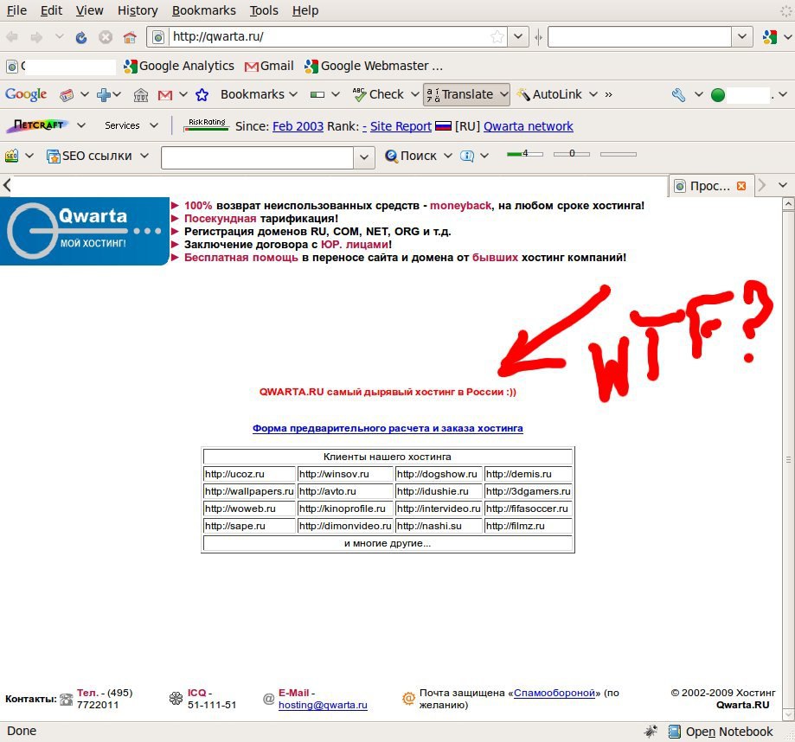Click the indicator bar showing 0
795x742 pixels.
click(x=572, y=154)
